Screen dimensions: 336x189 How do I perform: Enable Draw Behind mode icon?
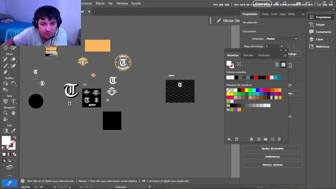click(9, 161)
